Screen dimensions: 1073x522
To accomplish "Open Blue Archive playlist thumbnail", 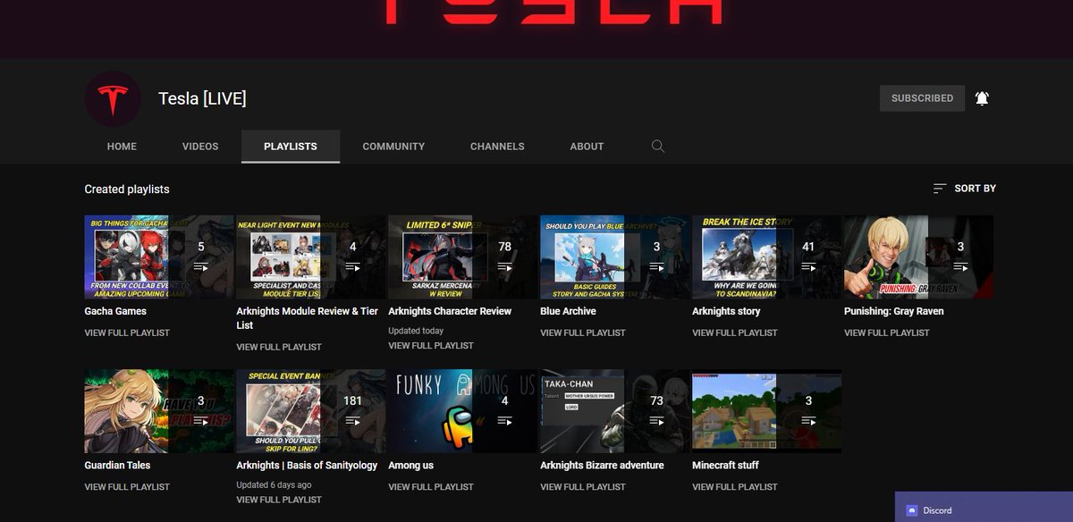I will pos(615,257).
